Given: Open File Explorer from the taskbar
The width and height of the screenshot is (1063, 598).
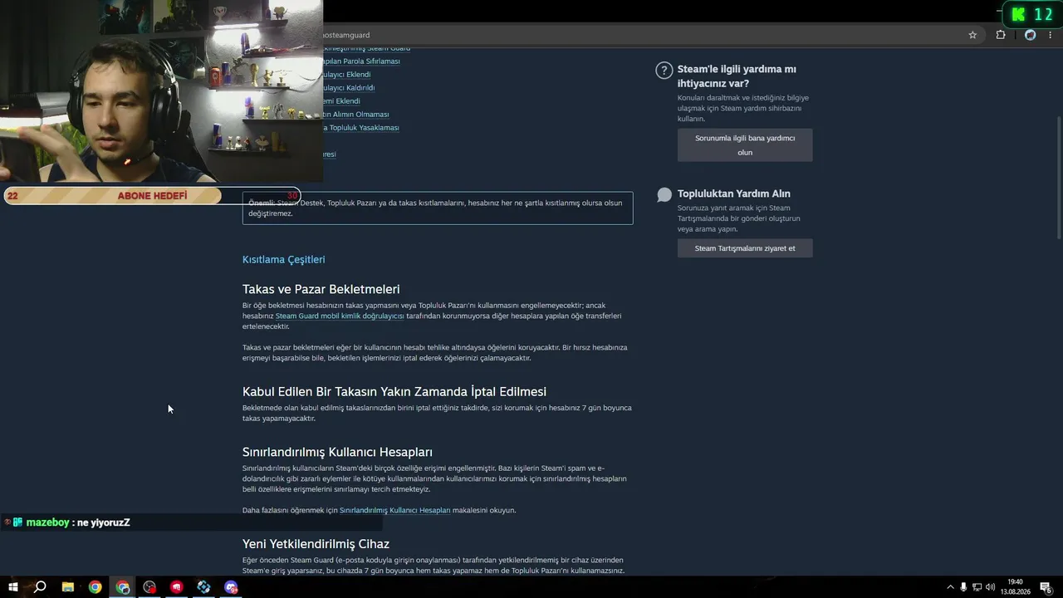Looking at the screenshot, I should pyautogui.click(x=68, y=587).
